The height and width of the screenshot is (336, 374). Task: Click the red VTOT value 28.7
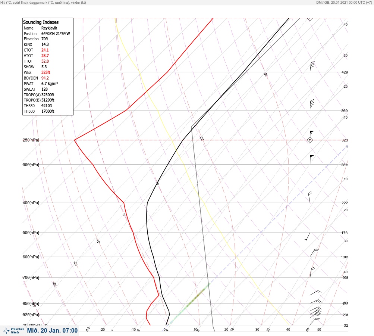point(45,56)
